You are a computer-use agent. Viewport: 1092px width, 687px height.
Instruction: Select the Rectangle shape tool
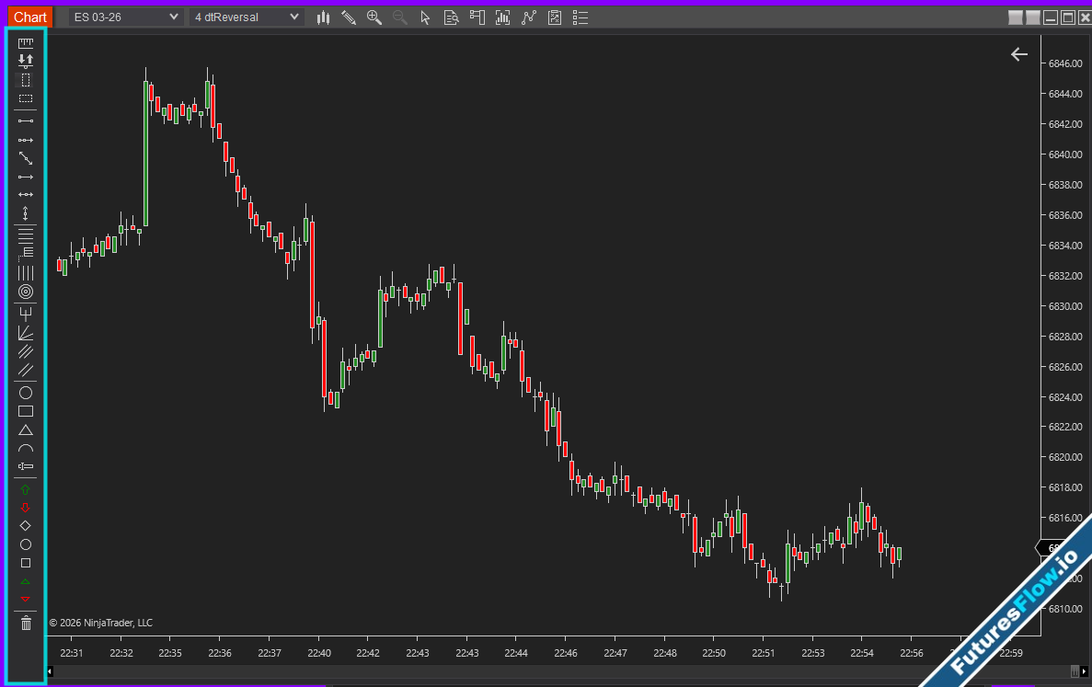pyautogui.click(x=26, y=411)
